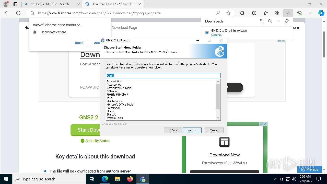Block filehorse notifications
The height and width of the screenshot is (184, 327).
click(79, 43)
